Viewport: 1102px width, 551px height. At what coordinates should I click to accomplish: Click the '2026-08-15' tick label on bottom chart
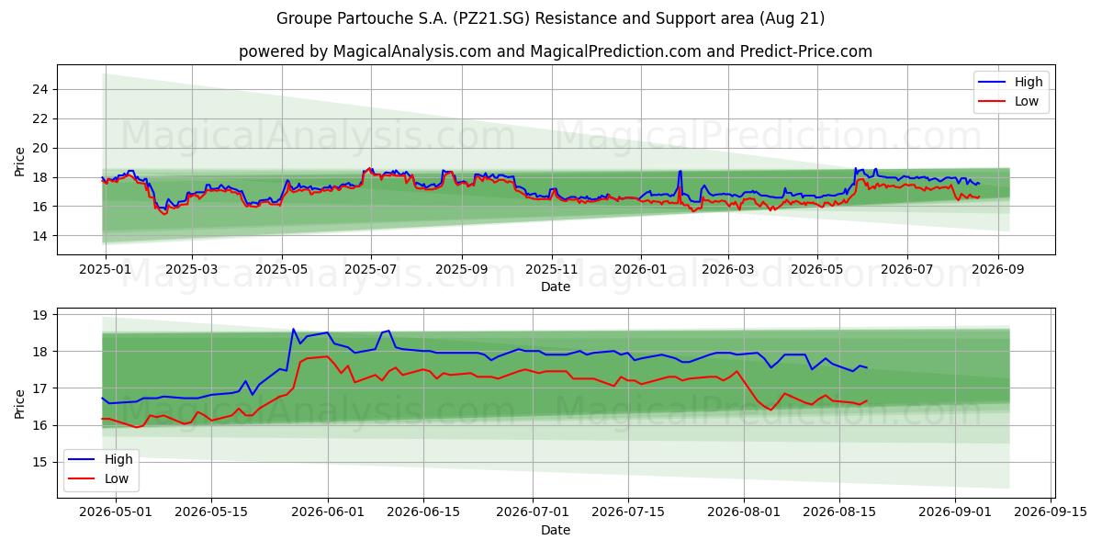click(x=839, y=512)
